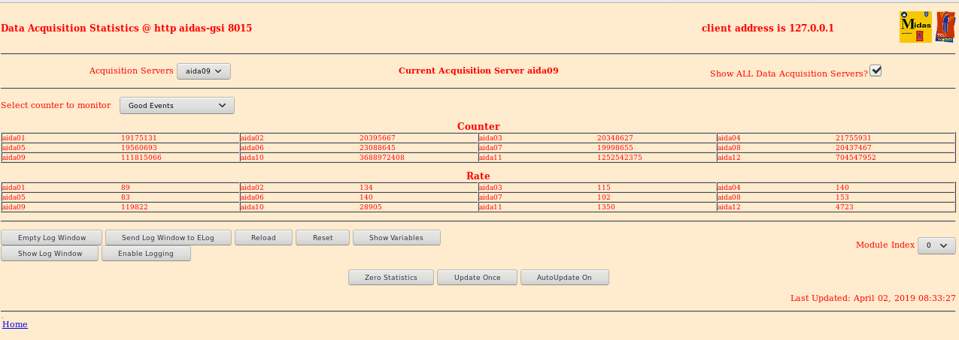Click aida09 counter value 111815066
959x340 pixels.
click(141, 158)
